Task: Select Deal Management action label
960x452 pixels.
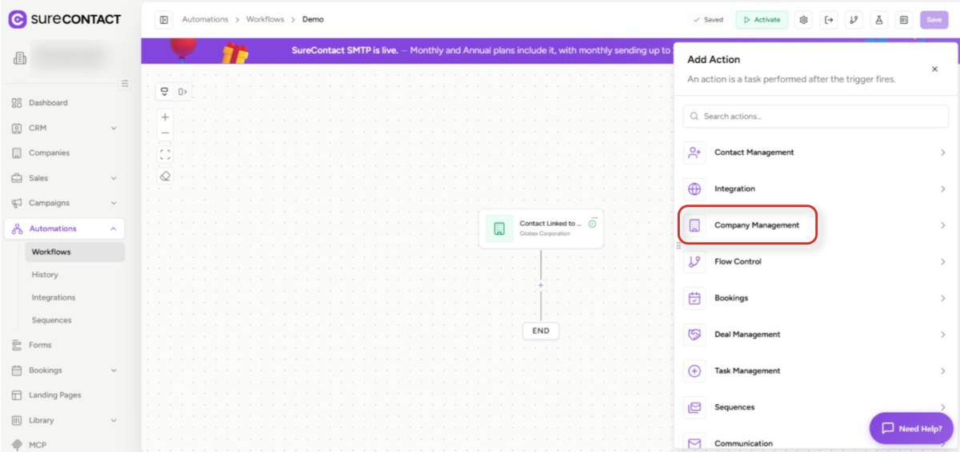Action: pos(747,335)
